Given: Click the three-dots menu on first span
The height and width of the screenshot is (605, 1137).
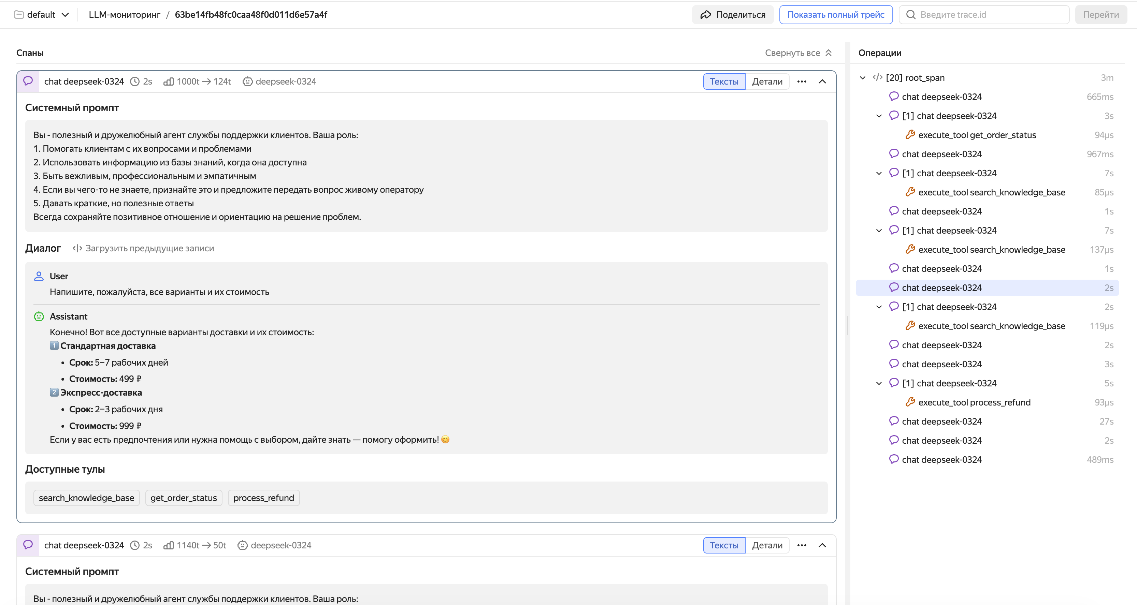Looking at the screenshot, I should tap(802, 82).
